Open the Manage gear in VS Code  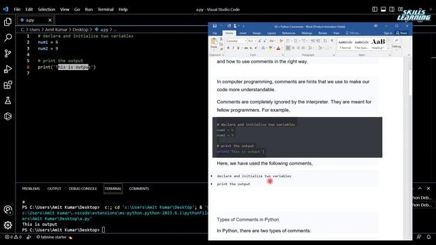tap(7, 225)
